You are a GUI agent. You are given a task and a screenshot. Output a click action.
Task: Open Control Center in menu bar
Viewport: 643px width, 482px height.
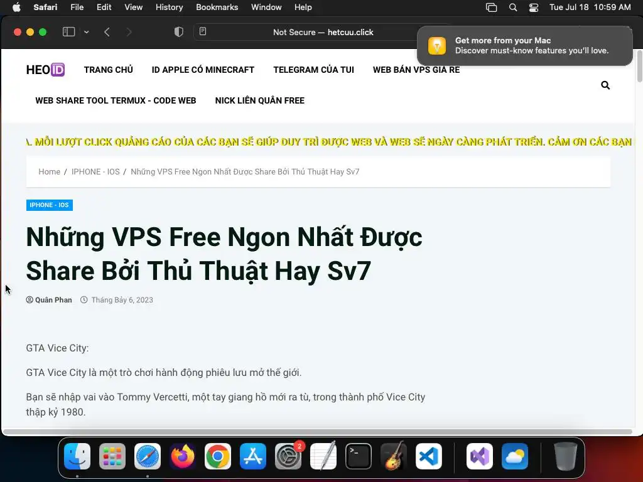click(534, 8)
